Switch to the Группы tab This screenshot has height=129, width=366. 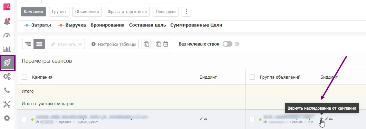coord(59,12)
